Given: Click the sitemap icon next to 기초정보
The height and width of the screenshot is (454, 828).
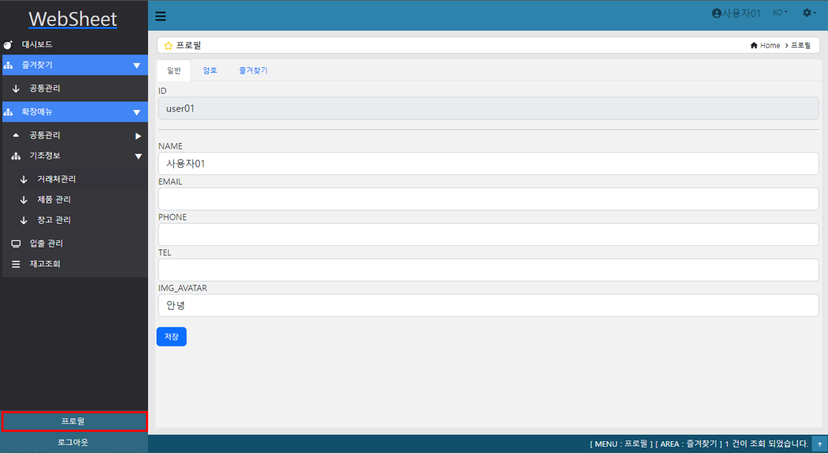Looking at the screenshot, I should (16, 156).
